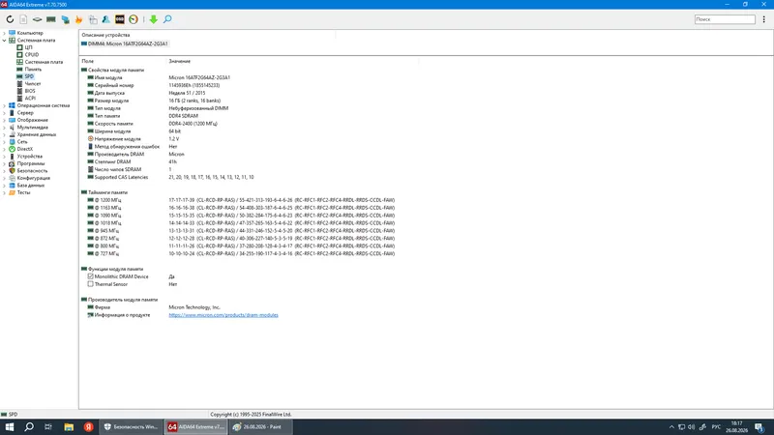The width and height of the screenshot is (774, 435).
Task: Click the green memory module toolbar icon
Action: [51, 19]
